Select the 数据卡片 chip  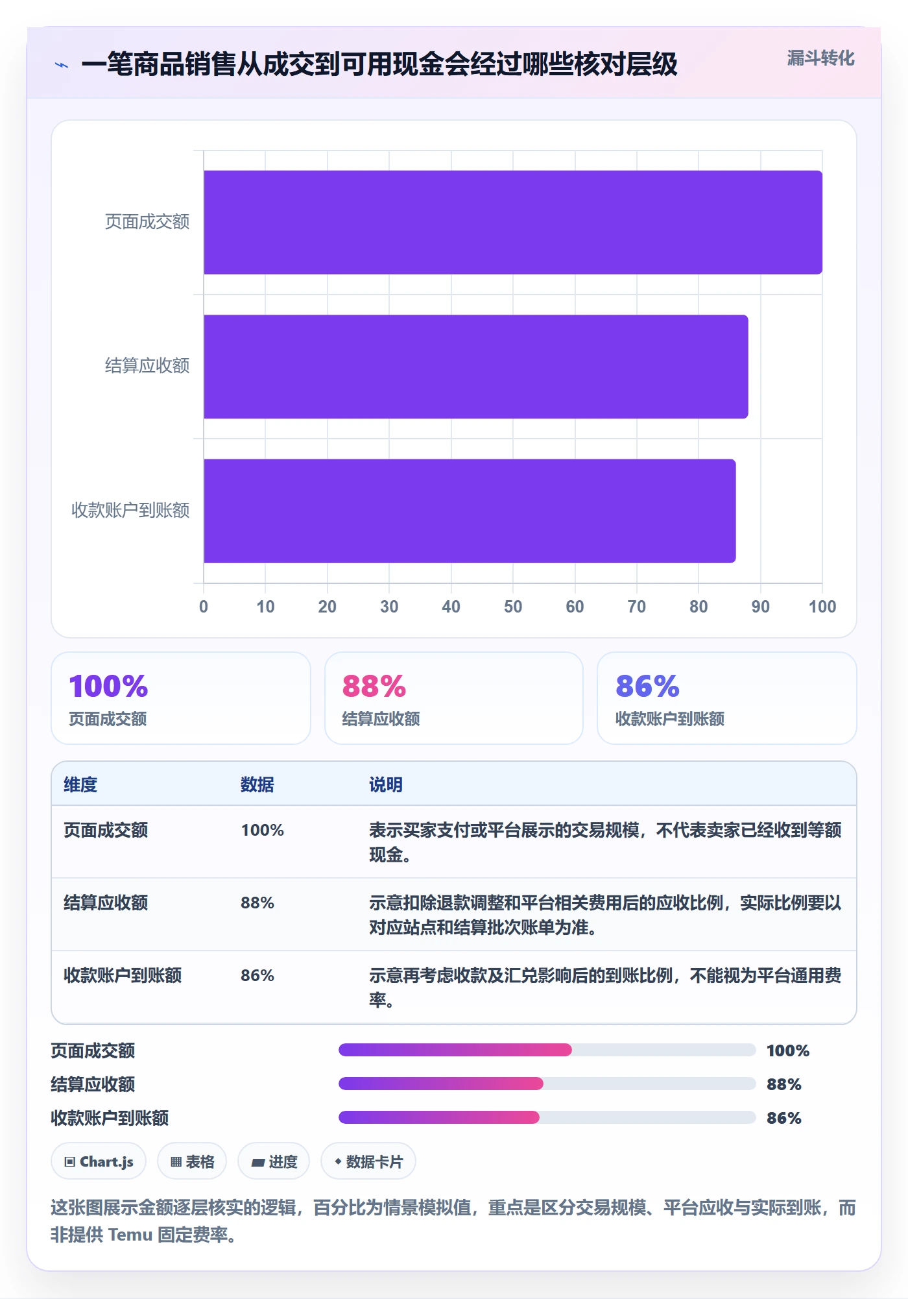(x=368, y=1161)
